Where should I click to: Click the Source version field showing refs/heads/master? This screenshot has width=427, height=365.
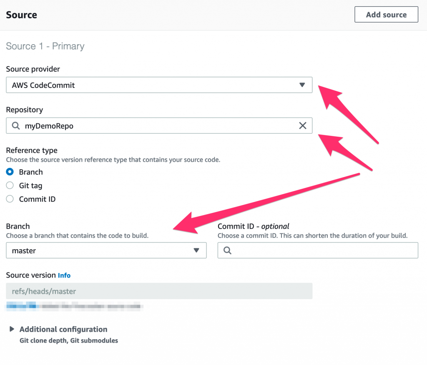159,291
